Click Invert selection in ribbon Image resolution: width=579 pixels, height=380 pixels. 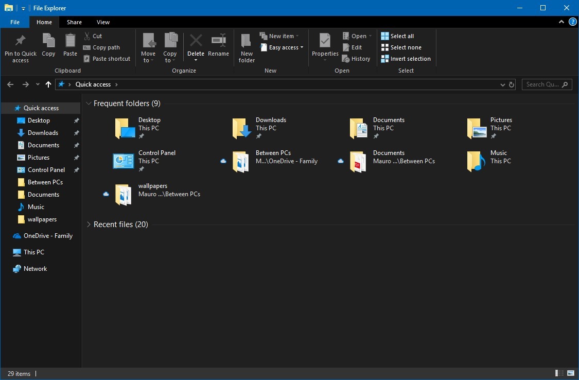406,59
